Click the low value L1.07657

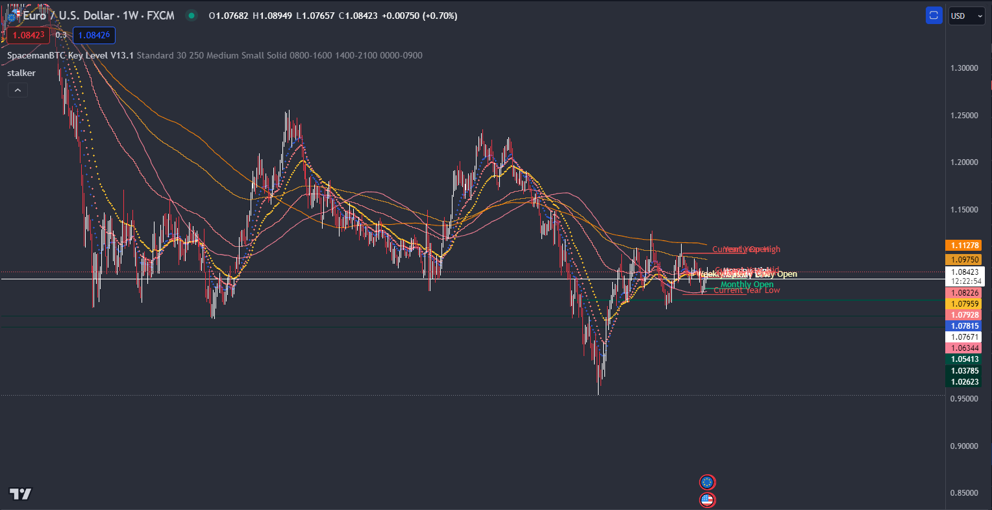pos(316,16)
